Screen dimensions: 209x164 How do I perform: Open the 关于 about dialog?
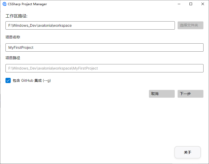click(x=188, y=152)
